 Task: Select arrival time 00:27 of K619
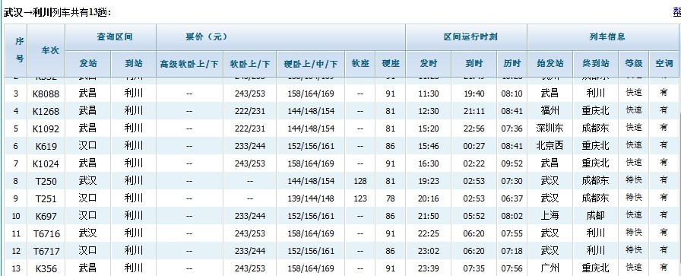474,146
